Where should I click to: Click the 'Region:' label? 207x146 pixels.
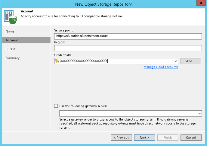(x=60, y=42)
